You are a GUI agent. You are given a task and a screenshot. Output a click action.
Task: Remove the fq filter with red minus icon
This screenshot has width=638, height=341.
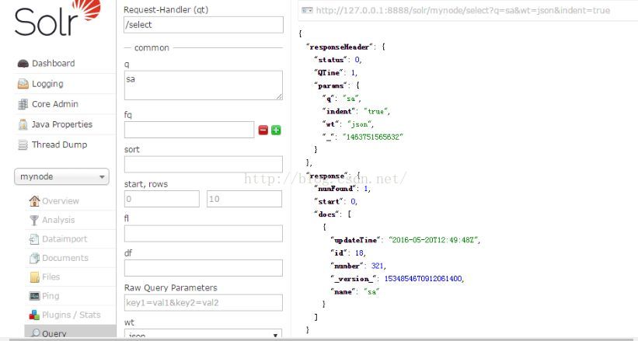(263, 130)
